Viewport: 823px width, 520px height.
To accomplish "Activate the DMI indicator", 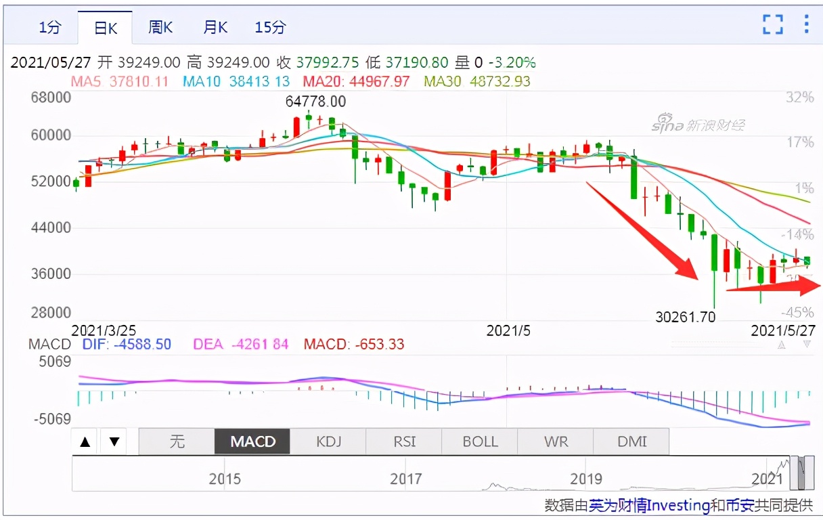I will 631,442.
